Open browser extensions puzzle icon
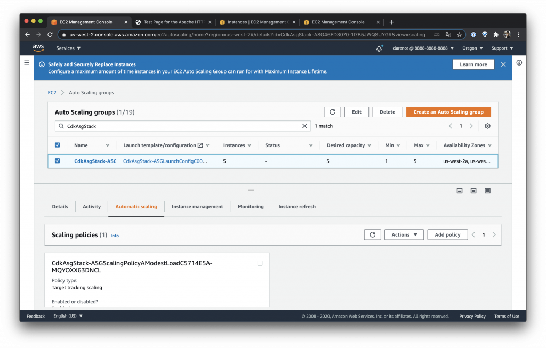 [x=496, y=35]
